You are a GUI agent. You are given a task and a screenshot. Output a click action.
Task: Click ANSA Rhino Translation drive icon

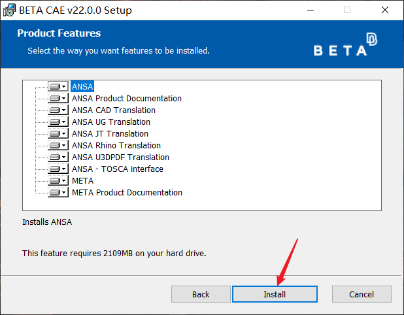58,146
